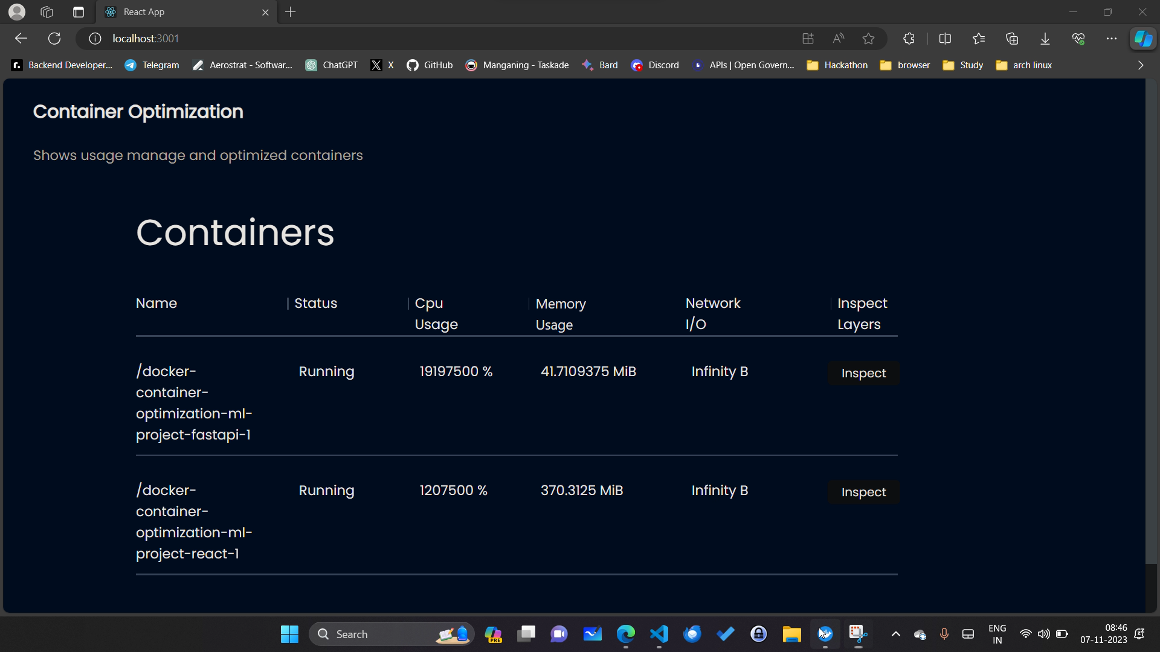
Task: Refresh the page with the reload icon
Action: click(54, 39)
